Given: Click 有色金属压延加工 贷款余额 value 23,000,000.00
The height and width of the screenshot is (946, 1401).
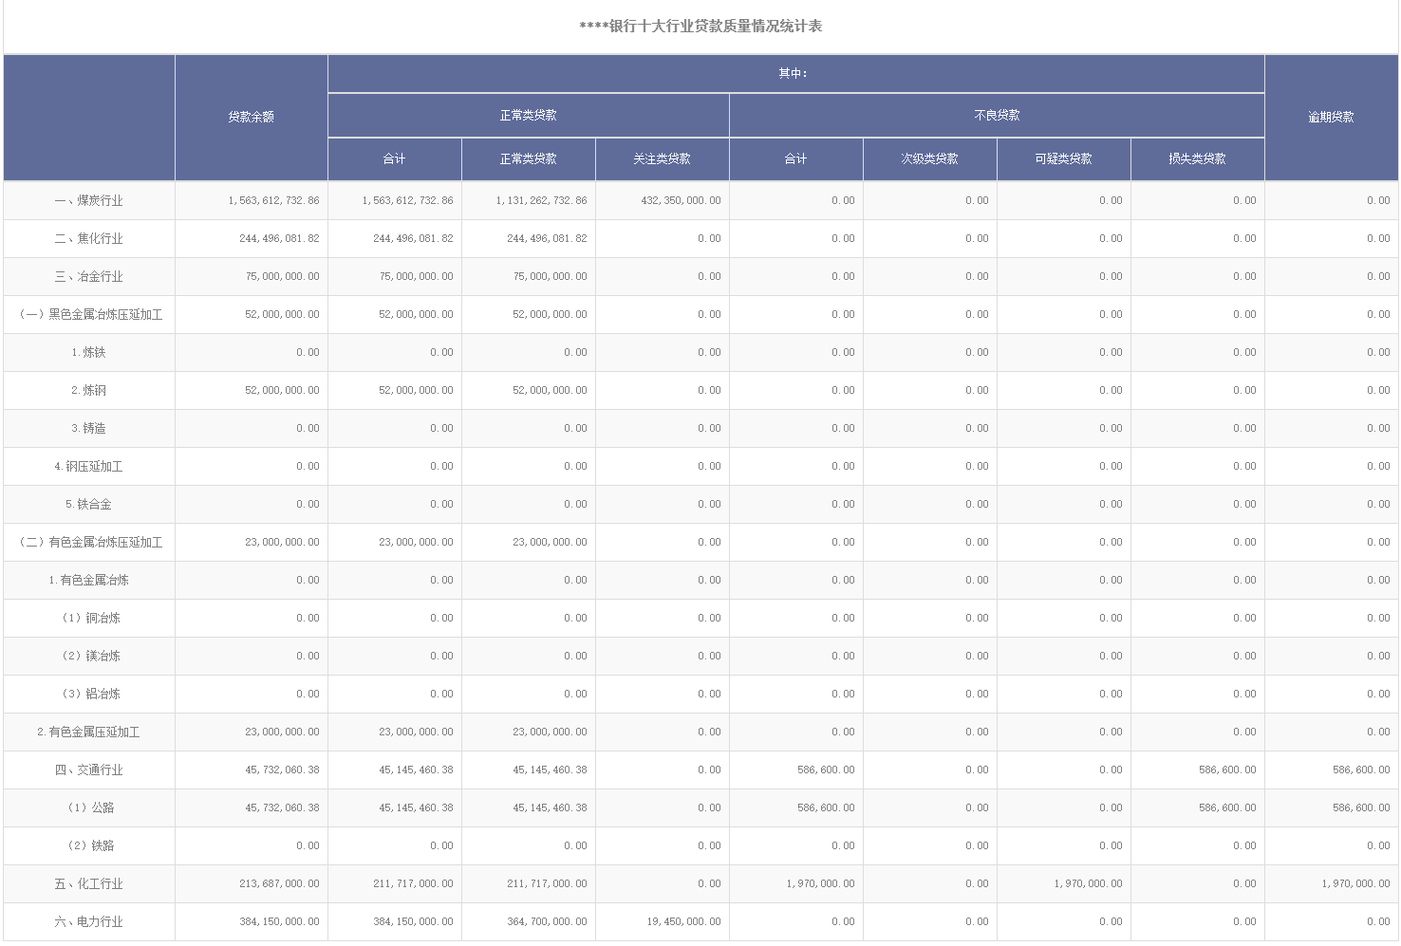Looking at the screenshot, I should (282, 732).
